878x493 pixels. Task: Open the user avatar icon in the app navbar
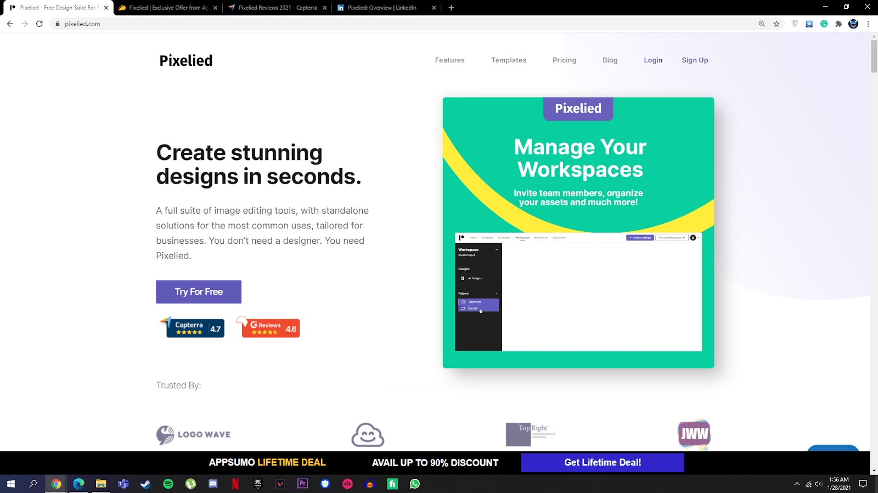pos(693,238)
